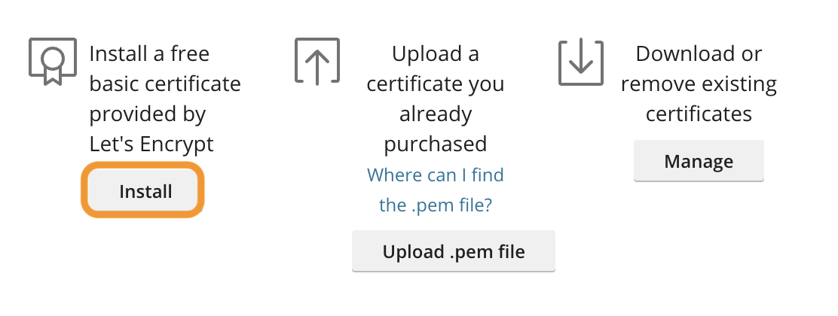Click the 'Let's Encrypt' text line
The height and width of the screenshot is (316, 838).
coord(151,144)
